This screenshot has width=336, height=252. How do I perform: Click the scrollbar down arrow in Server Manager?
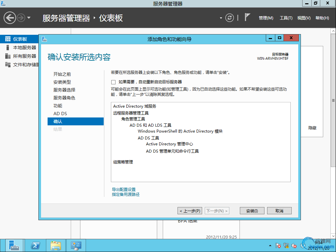(333, 236)
